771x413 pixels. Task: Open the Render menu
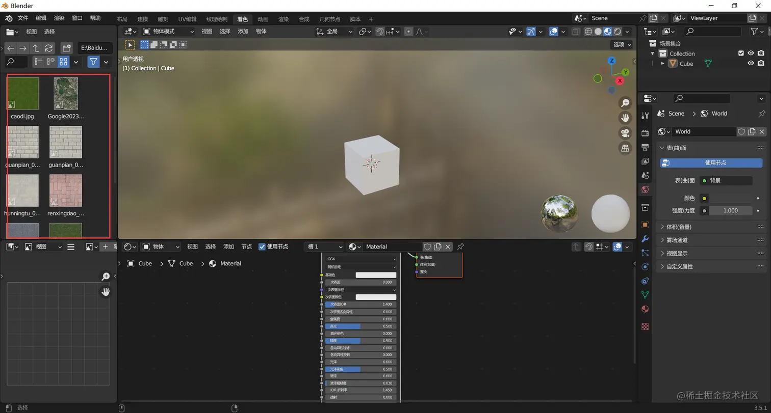(x=59, y=18)
